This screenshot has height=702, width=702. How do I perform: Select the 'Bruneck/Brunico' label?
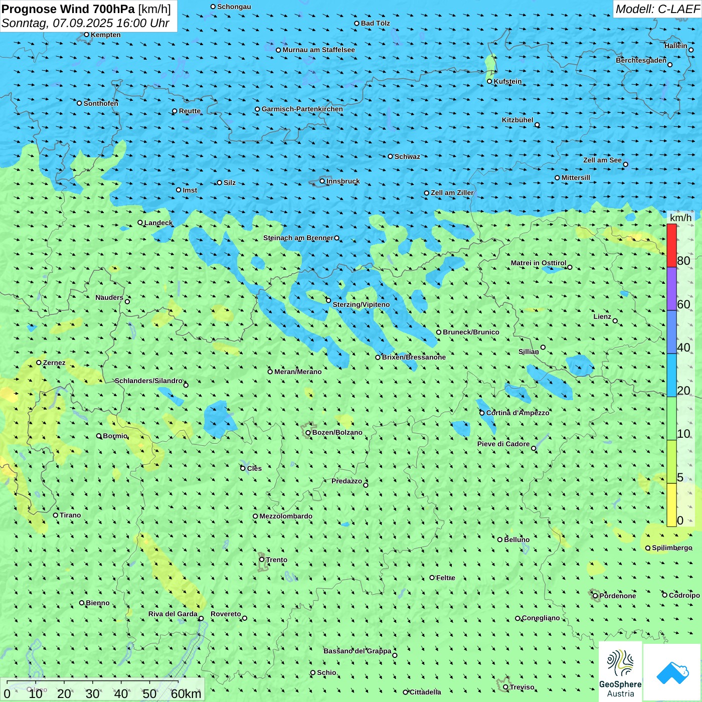471,332
